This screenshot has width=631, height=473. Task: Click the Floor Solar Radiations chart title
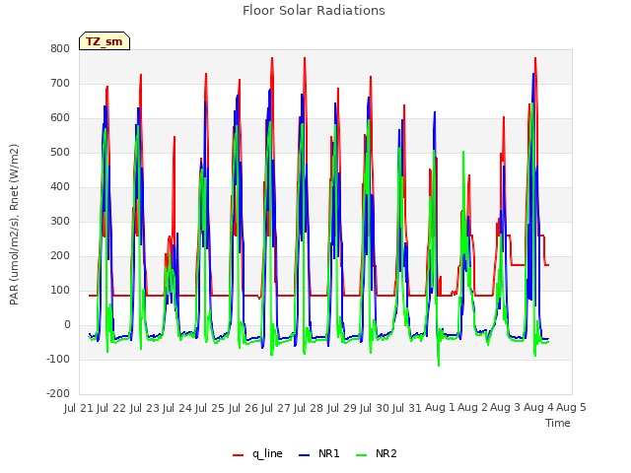tap(314, 10)
